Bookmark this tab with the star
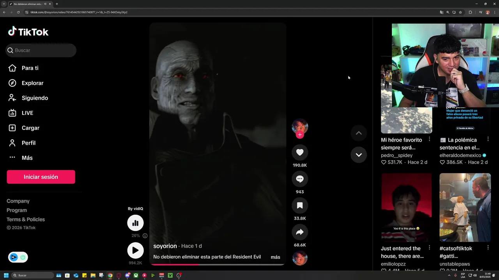Image resolution: width=499 pixels, height=280 pixels. [460, 12]
